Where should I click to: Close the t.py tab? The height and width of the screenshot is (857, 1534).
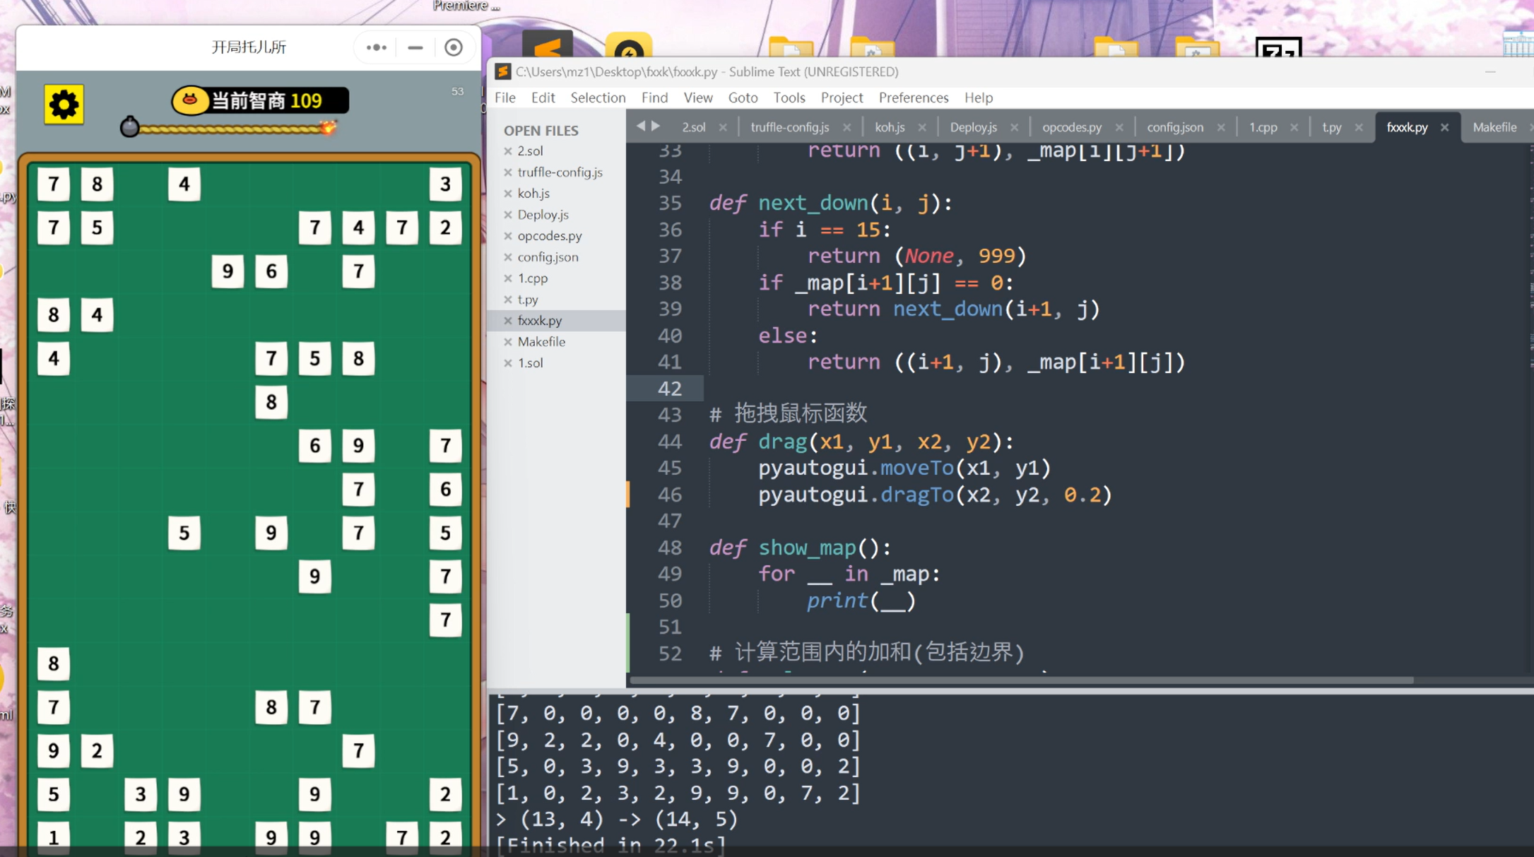1358,127
